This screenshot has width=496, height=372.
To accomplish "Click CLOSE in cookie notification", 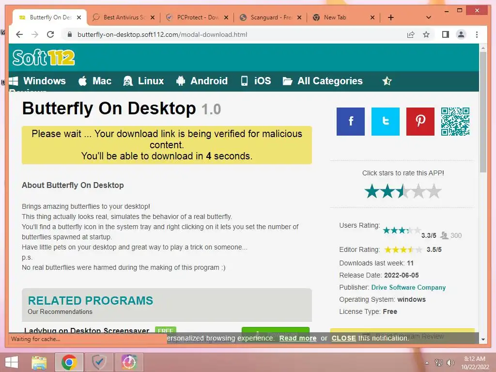I will coord(343,338).
